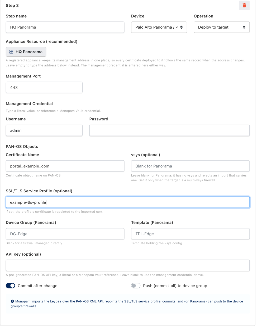Click the Step name field with HQ Panorama
This screenshot has width=257, height=326.
click(x=65, y=27)
